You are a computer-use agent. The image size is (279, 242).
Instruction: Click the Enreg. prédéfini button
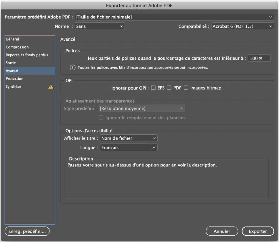click(27, 231)
